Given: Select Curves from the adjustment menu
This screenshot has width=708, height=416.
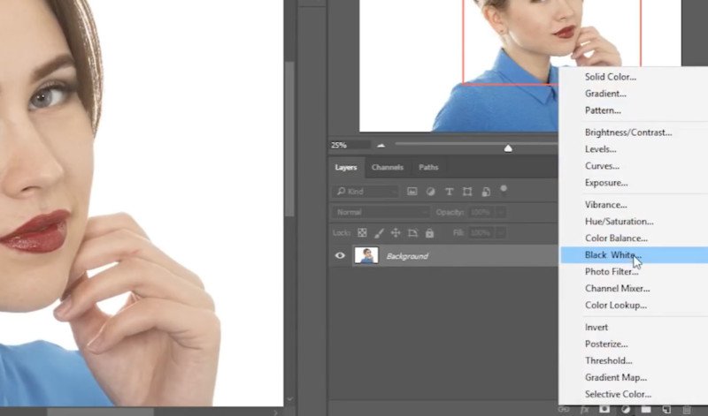Looking at the screenshot, I should pos(601,166).
